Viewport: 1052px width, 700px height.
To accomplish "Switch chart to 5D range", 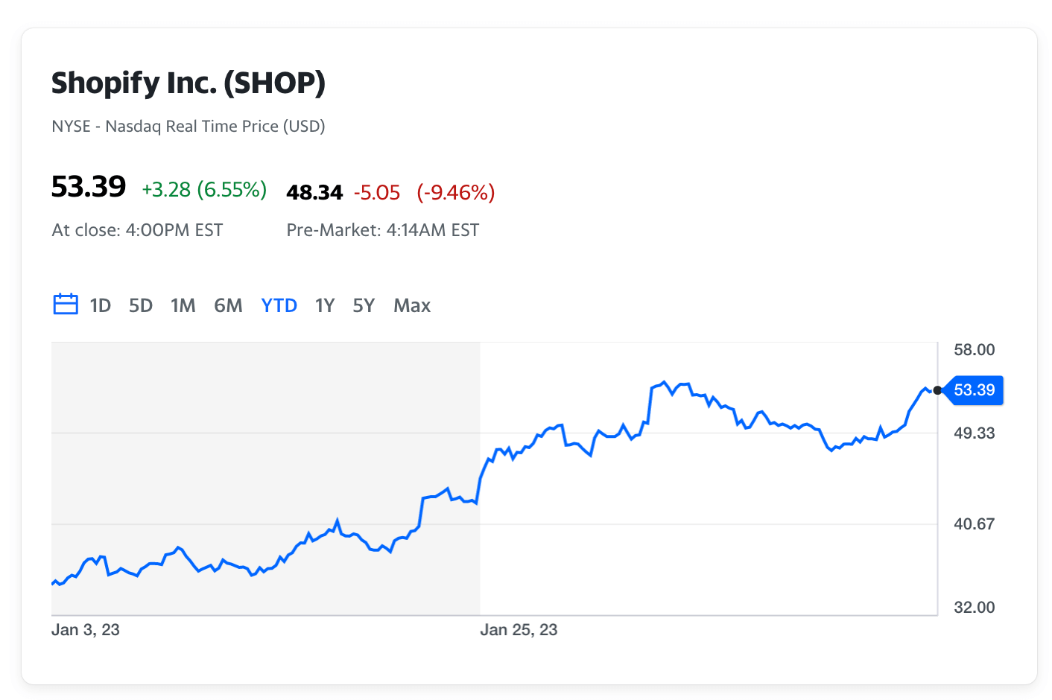I will tap(141, 305).
